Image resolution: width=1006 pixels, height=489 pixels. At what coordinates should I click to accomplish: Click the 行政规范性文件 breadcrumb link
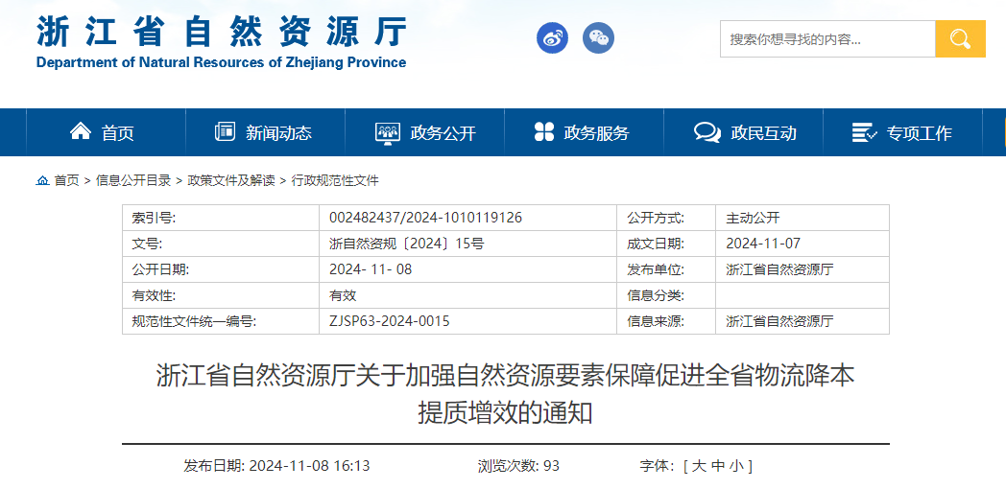tap(335, 180)
